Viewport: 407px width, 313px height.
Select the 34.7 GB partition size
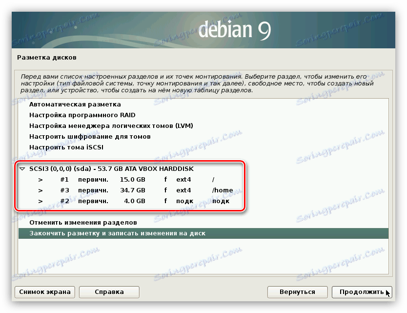coord(133,190)
